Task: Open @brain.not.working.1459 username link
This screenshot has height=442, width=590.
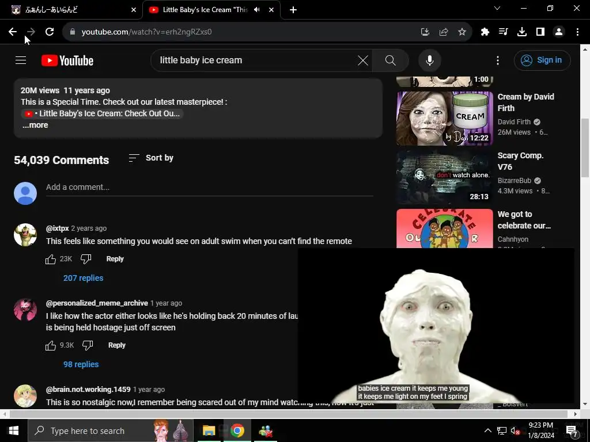Action: pyautogui.click(x=88, y=390)
